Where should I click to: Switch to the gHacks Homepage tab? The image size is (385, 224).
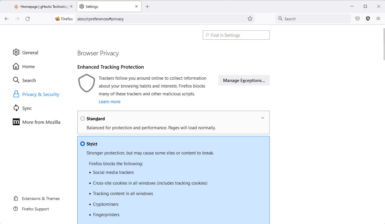pos(42,7)
